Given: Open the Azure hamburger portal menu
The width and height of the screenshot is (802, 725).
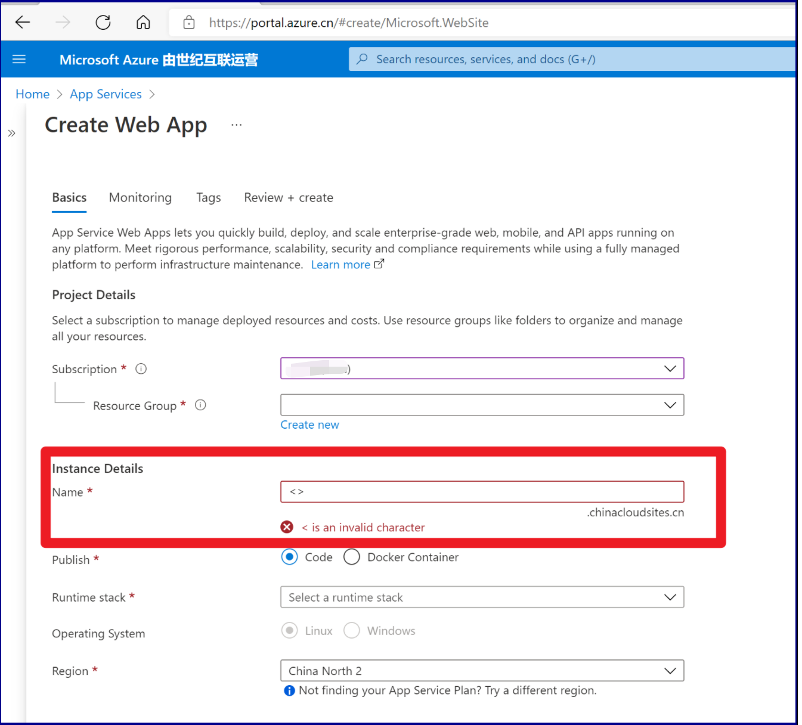Looking at the screenshot, I should click(19, 59).
